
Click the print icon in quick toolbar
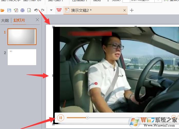pyautogui.click(x=23, y=10)
